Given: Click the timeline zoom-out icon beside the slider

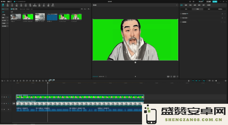Looking at the screenshot, I should coord(213,81).
